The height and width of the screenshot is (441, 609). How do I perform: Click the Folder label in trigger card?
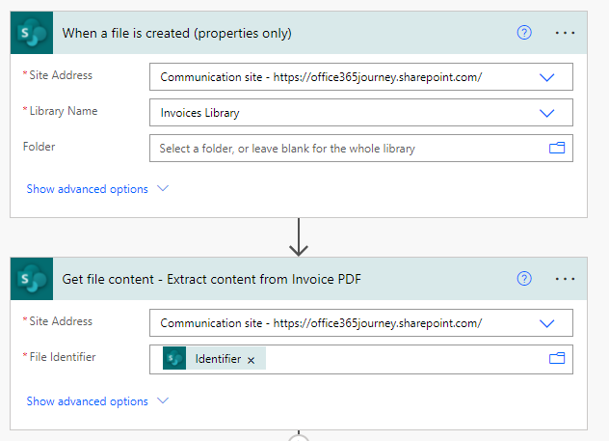point(39,147)
